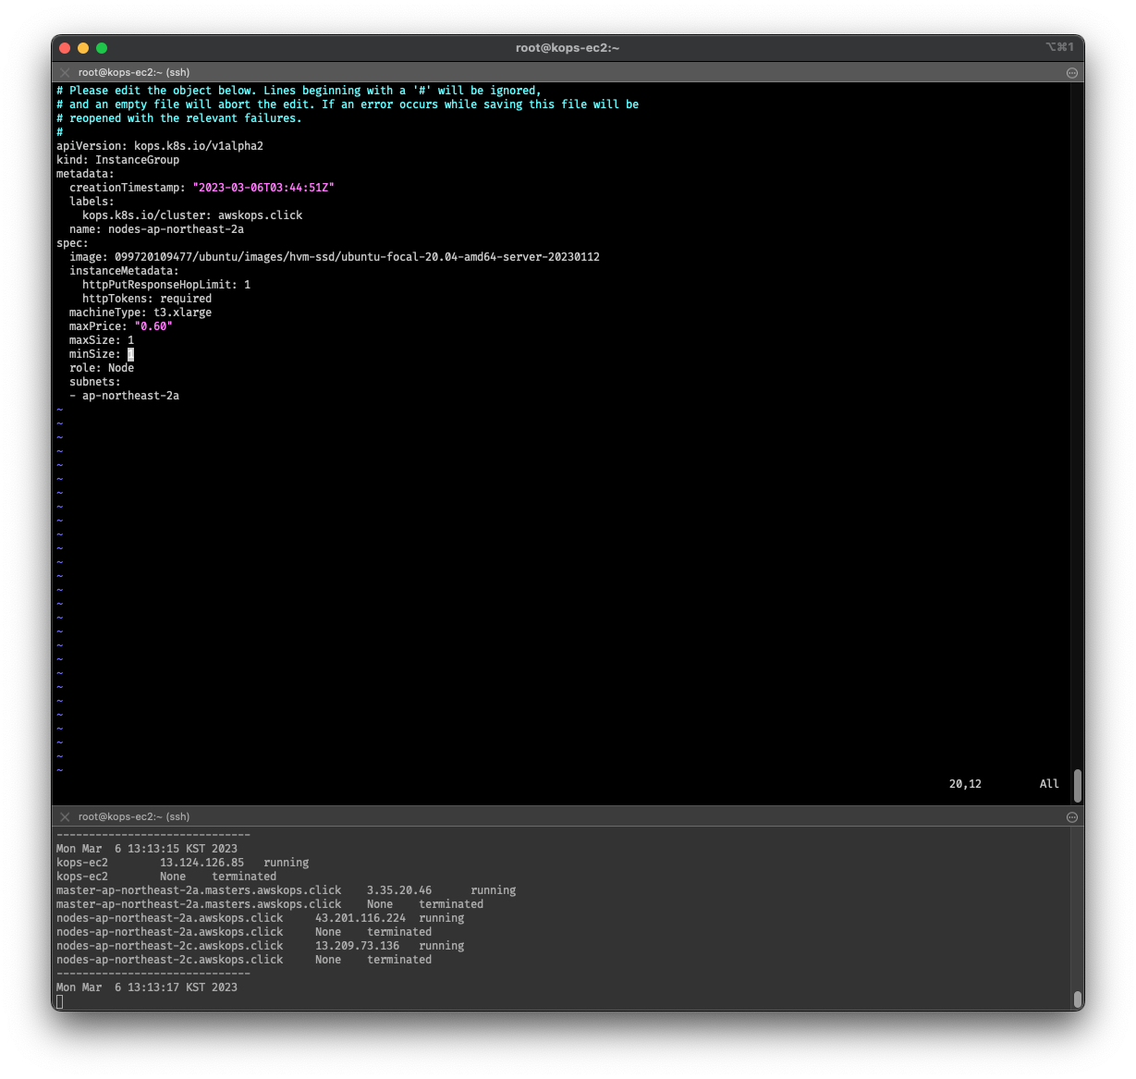Viewport: 1136px width, 1079px height.
Task: Click the creationTimestamp value string
Action: coord(263,188)
